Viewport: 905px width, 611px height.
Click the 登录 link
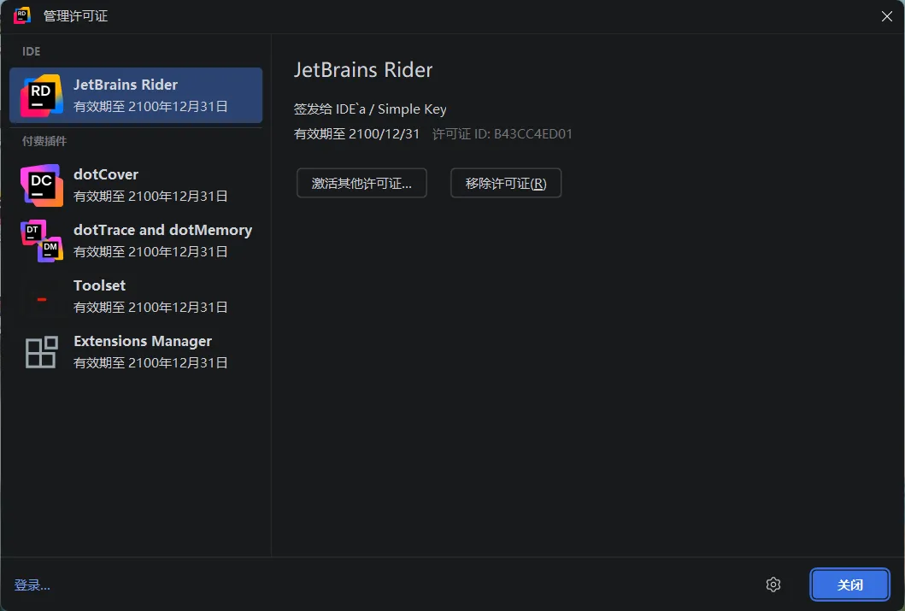tap(32, 585)
